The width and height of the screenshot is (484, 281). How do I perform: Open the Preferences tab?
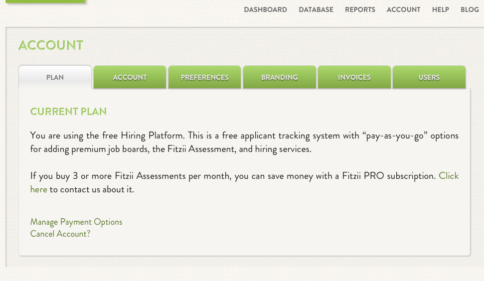(x=204, y=77)
